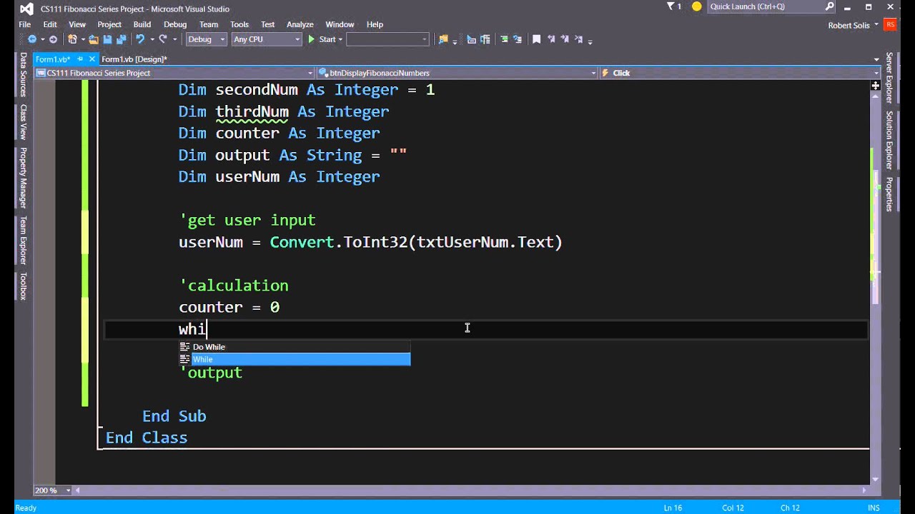Image resolution: width=915 pixels, height=514 pixels.
Task: Open CS111 Fibonacci Series Project navigation dropdown
Action: [x=174, y=73]
